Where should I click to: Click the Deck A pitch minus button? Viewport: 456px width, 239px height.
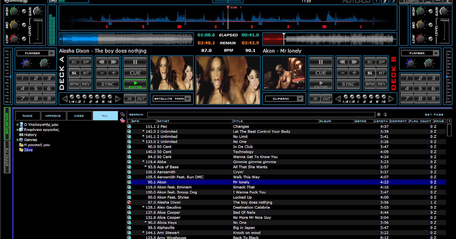pyautogui.click(x=102, y=73)
